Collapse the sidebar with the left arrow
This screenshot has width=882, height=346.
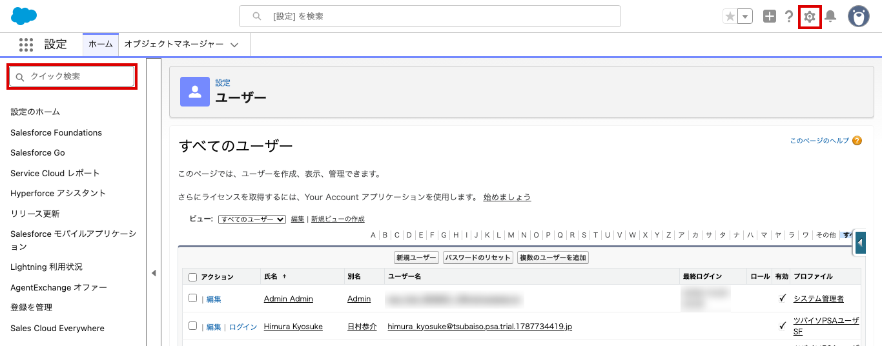[154, 273]
